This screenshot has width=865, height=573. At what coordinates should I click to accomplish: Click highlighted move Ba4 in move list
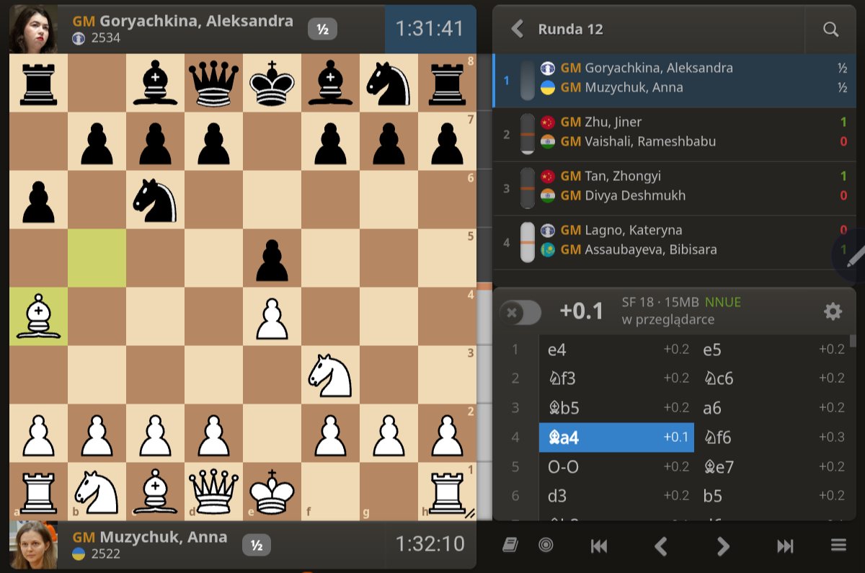616,437
